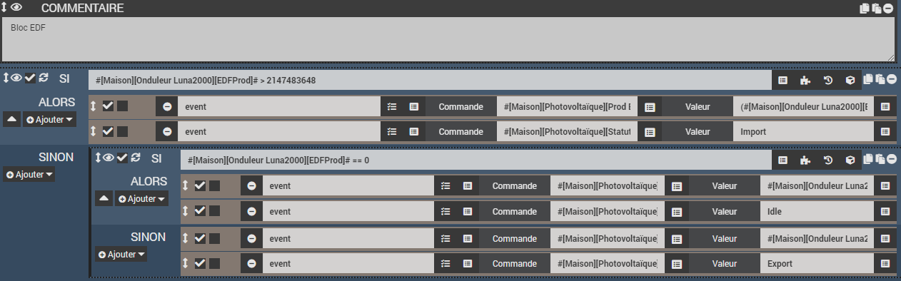Image resolution: width=901 pixels, height=281 pixels.
Task: Click action chooser checklist icon in the Import row
Action: tap(391, 131)
